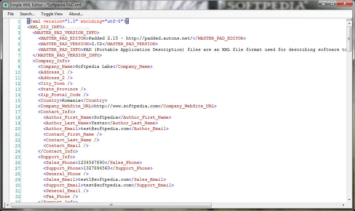Minimize the Simple XML Editor window
The height and width of the screenshot is (211, 355).
click(x=323, y=3)
